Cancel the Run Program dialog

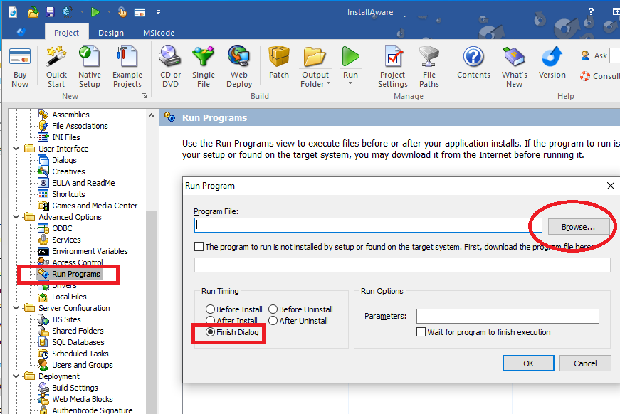585,363
